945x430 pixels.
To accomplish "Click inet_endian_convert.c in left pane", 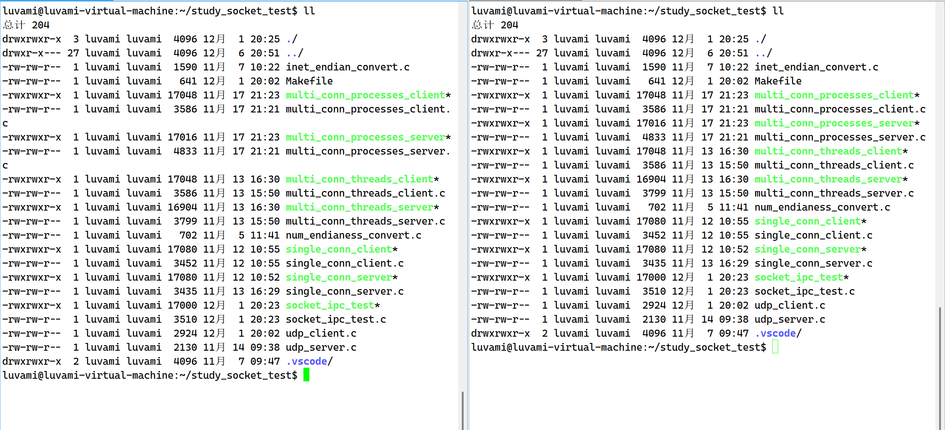I will [347, 67].
